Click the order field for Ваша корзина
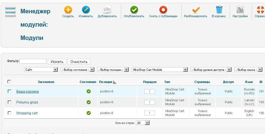The image size is (265, 134). (150, 92)
